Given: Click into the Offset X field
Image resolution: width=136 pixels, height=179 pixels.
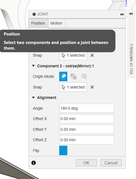Looking at the screenshot, I should 87,119.
